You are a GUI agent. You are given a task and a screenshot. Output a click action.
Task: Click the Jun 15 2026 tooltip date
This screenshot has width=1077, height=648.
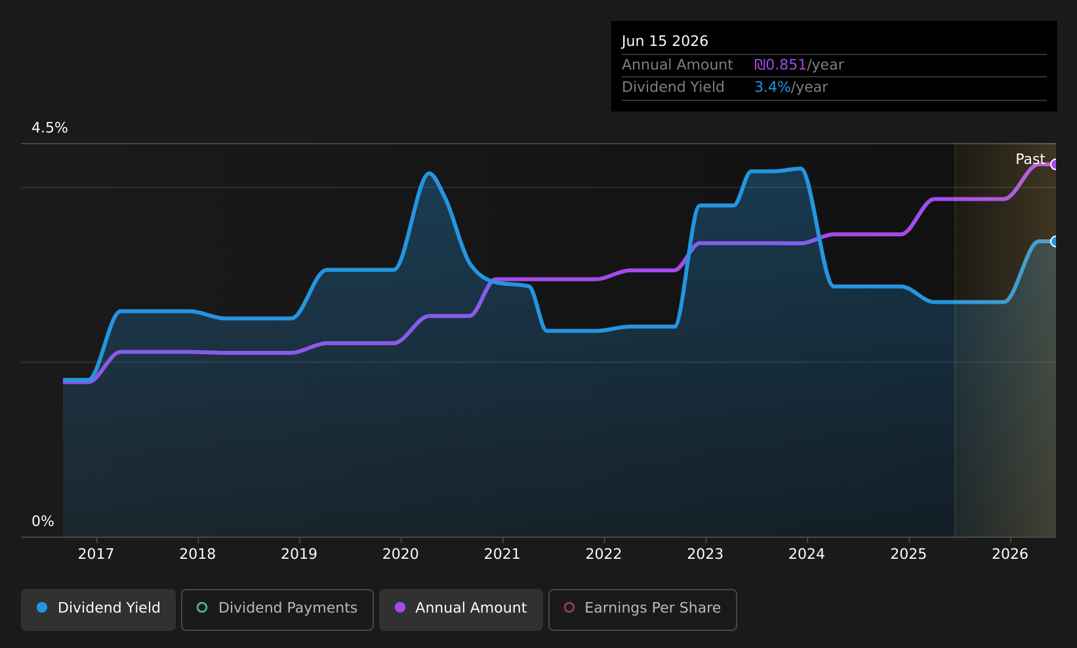coord(665,41)
